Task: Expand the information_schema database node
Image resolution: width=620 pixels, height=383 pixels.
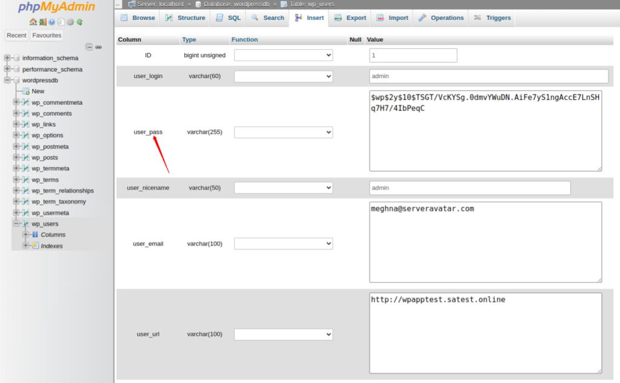Action: pos(7,58)
